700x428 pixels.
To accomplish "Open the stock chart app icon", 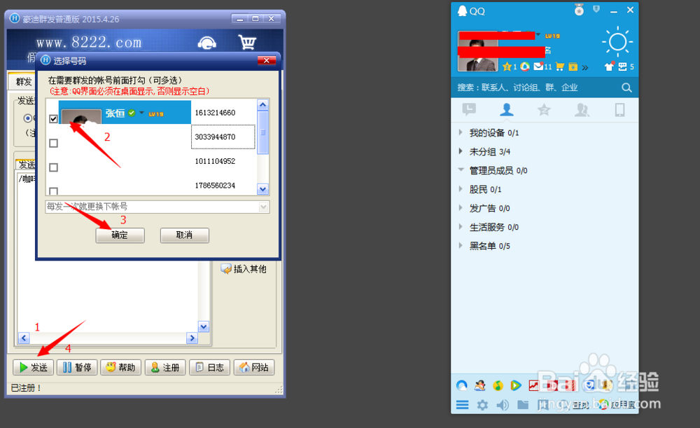I will tap(533, 385).
